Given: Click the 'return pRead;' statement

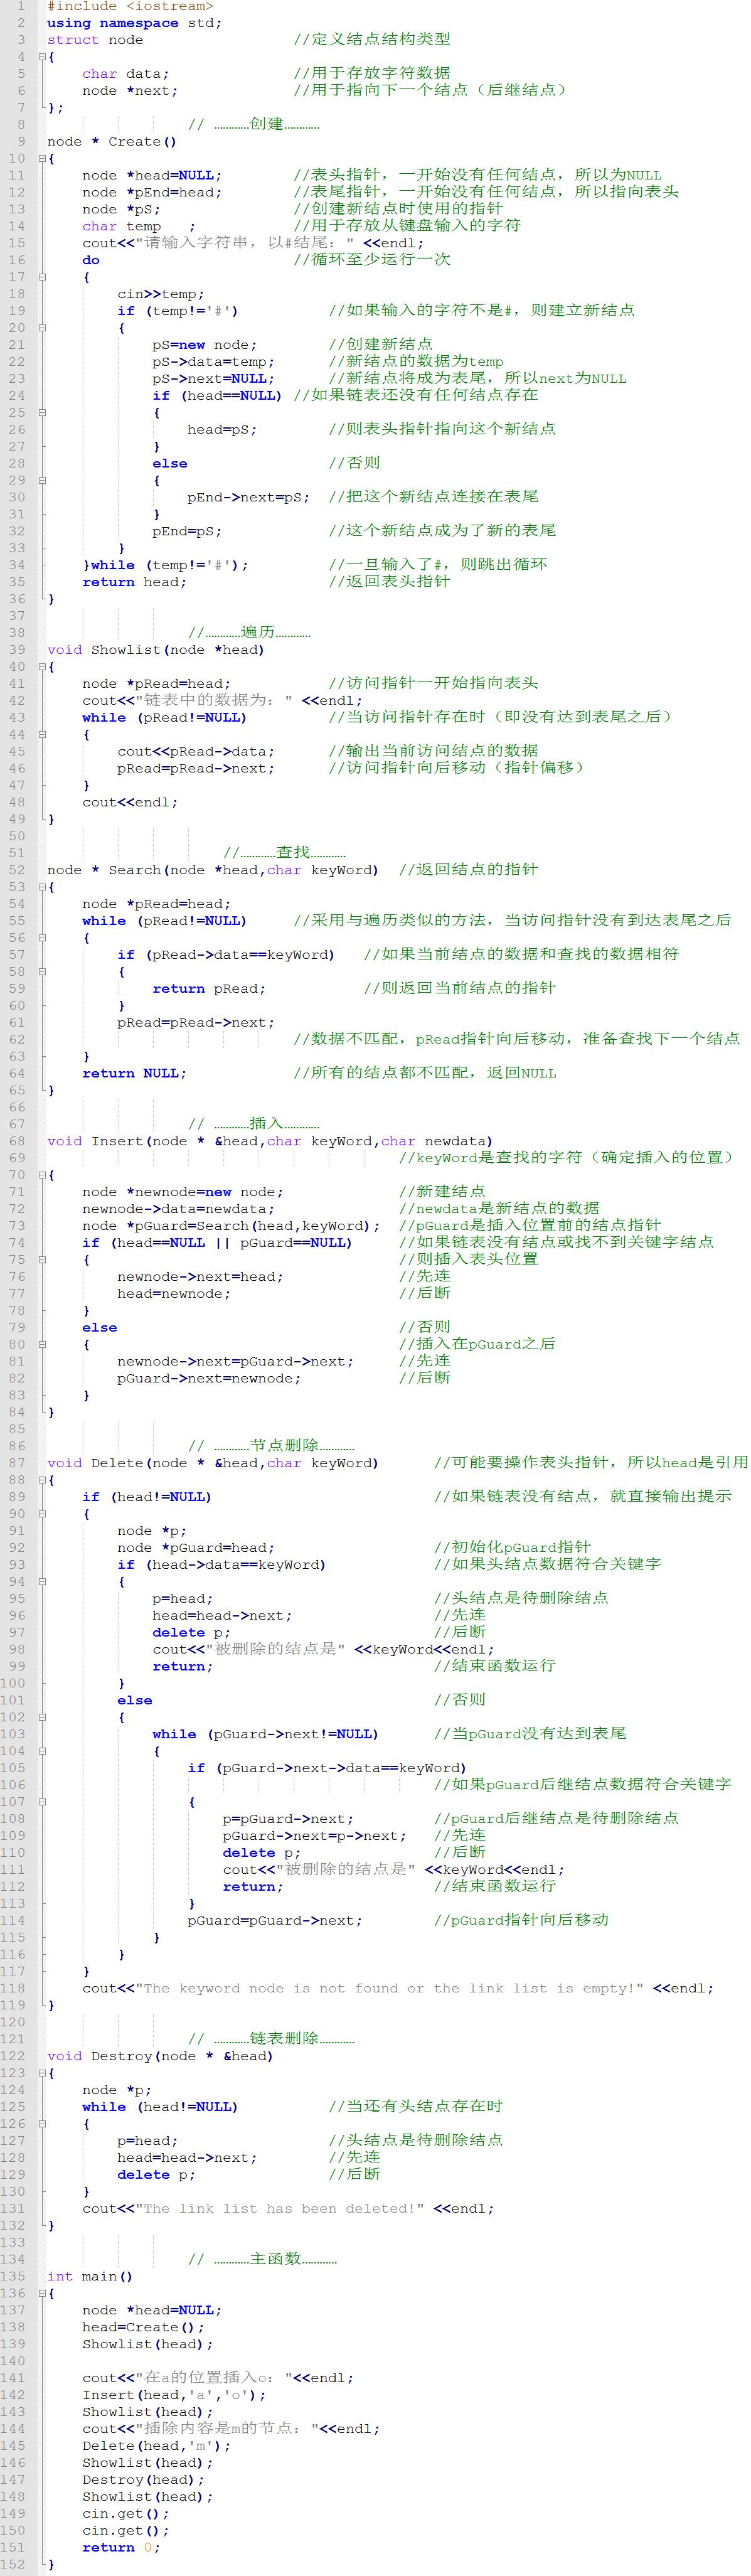Looking at the screenshot, I should pos(209,989).
